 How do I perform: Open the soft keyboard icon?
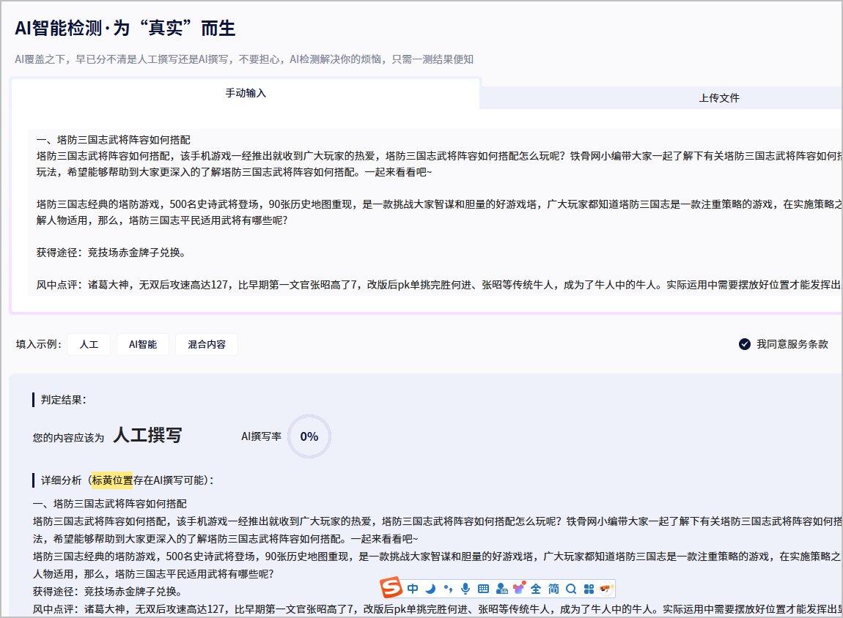click(483, 589)
